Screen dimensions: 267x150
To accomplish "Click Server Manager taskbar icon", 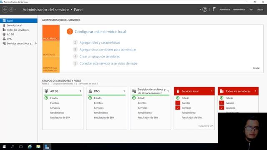I will [47, 147].
